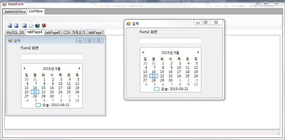
Task: Switch to the dataGridView tab
Action: click(x=15, y=12)
